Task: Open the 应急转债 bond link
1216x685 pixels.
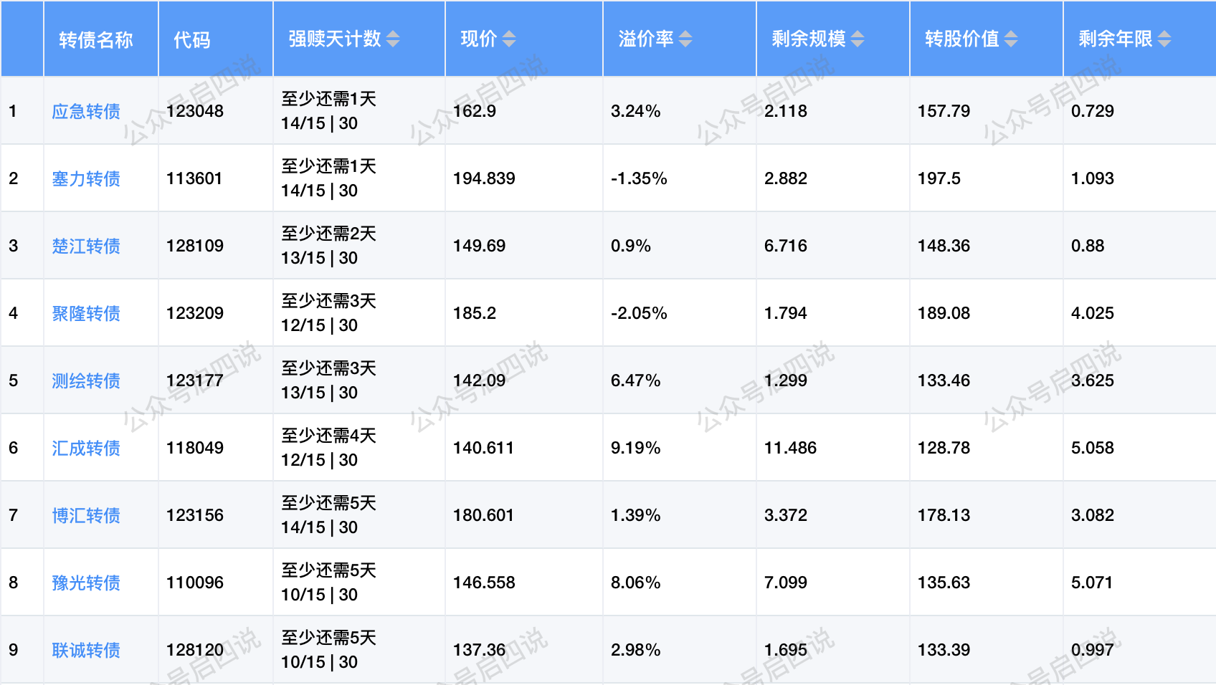Action: 86,112
